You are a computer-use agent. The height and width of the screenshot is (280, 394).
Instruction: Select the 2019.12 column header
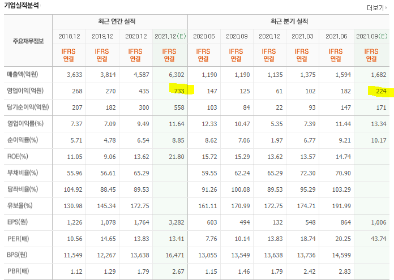[102, 36]
